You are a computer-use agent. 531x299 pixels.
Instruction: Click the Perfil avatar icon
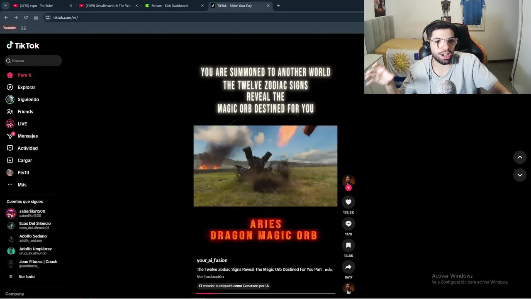coord(10,172)
